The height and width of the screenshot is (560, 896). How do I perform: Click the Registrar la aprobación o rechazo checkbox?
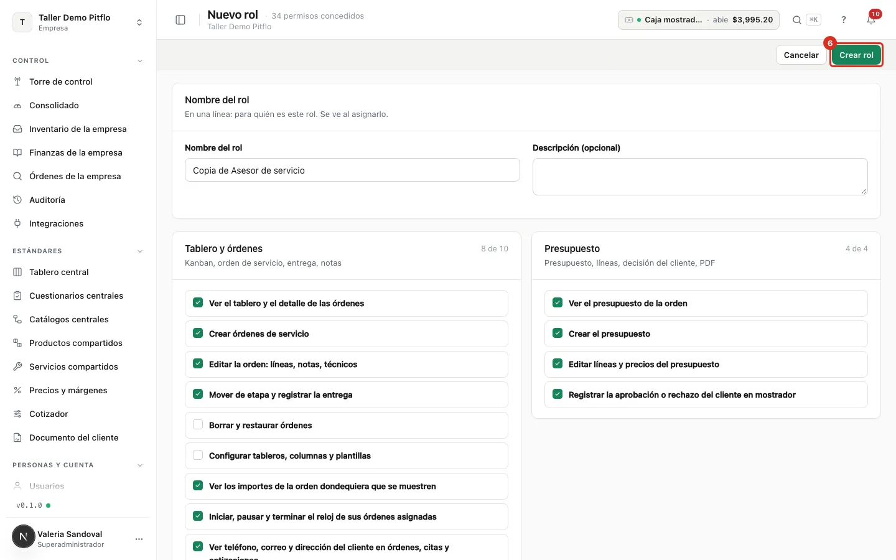(558, 394)
